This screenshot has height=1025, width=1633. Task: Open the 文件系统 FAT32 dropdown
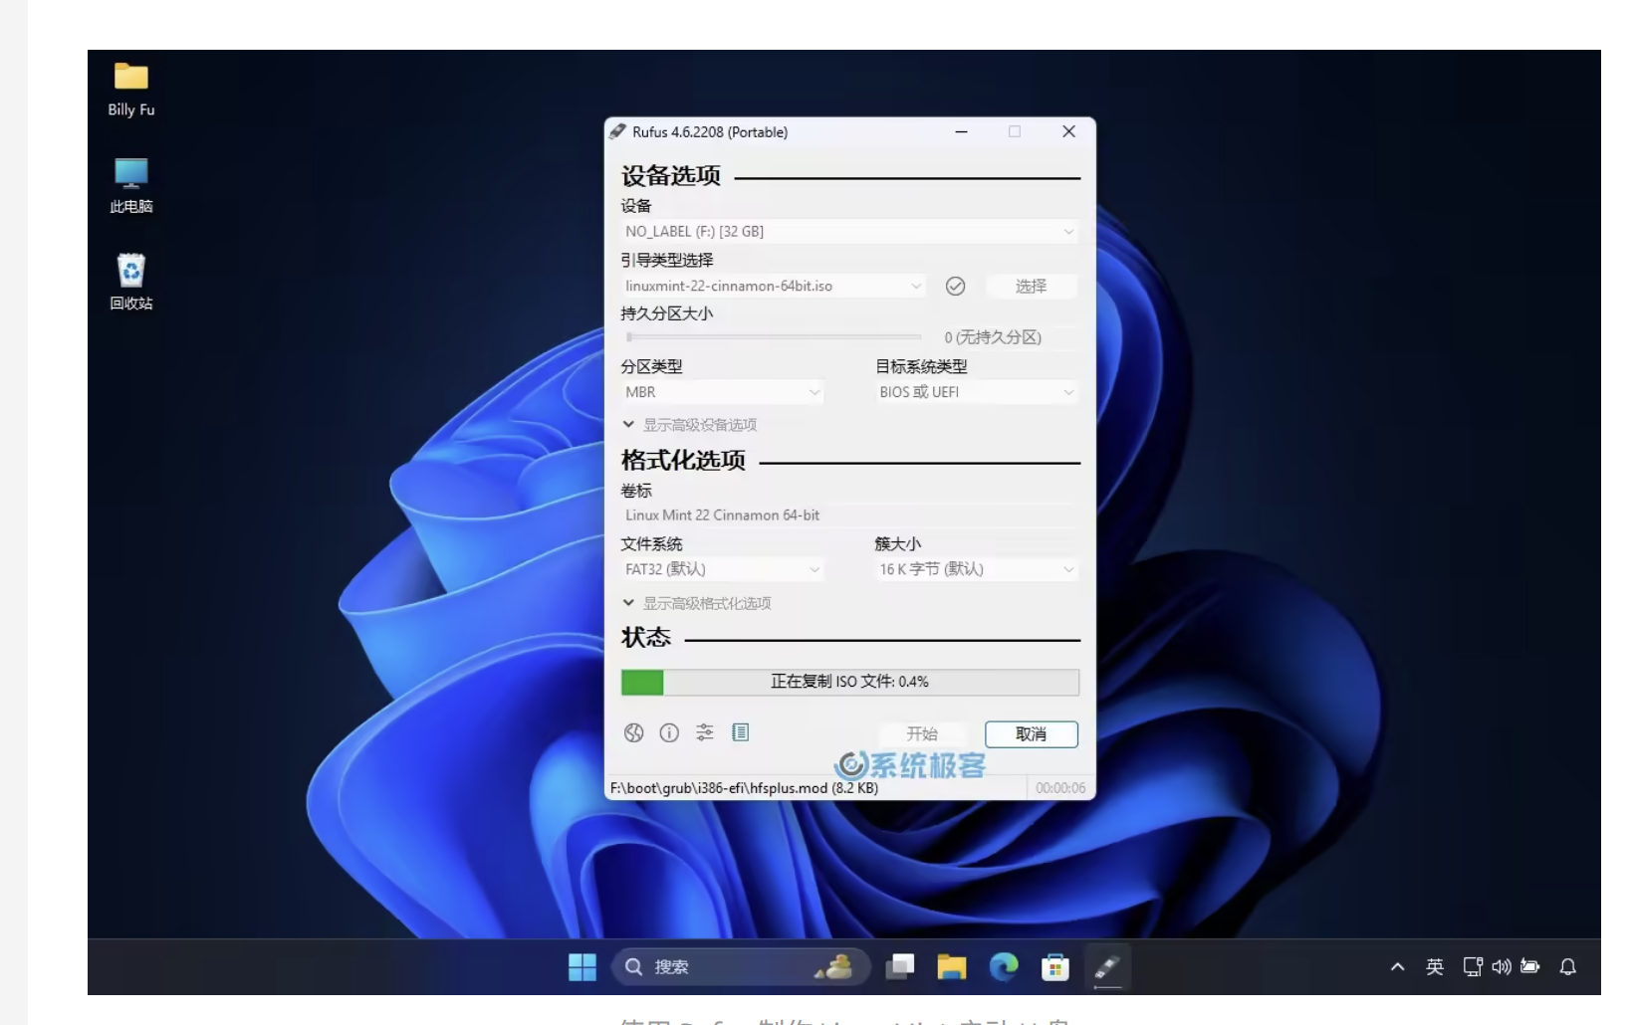722,569
